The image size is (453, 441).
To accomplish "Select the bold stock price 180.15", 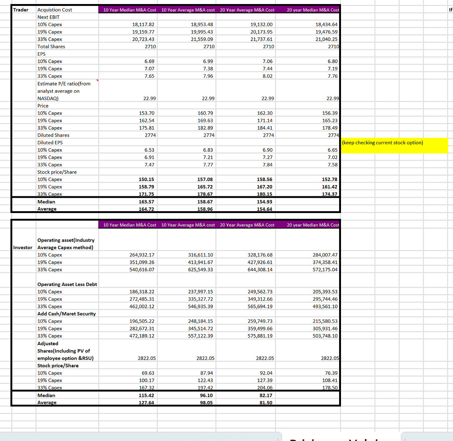I will [x=264, y=194].
